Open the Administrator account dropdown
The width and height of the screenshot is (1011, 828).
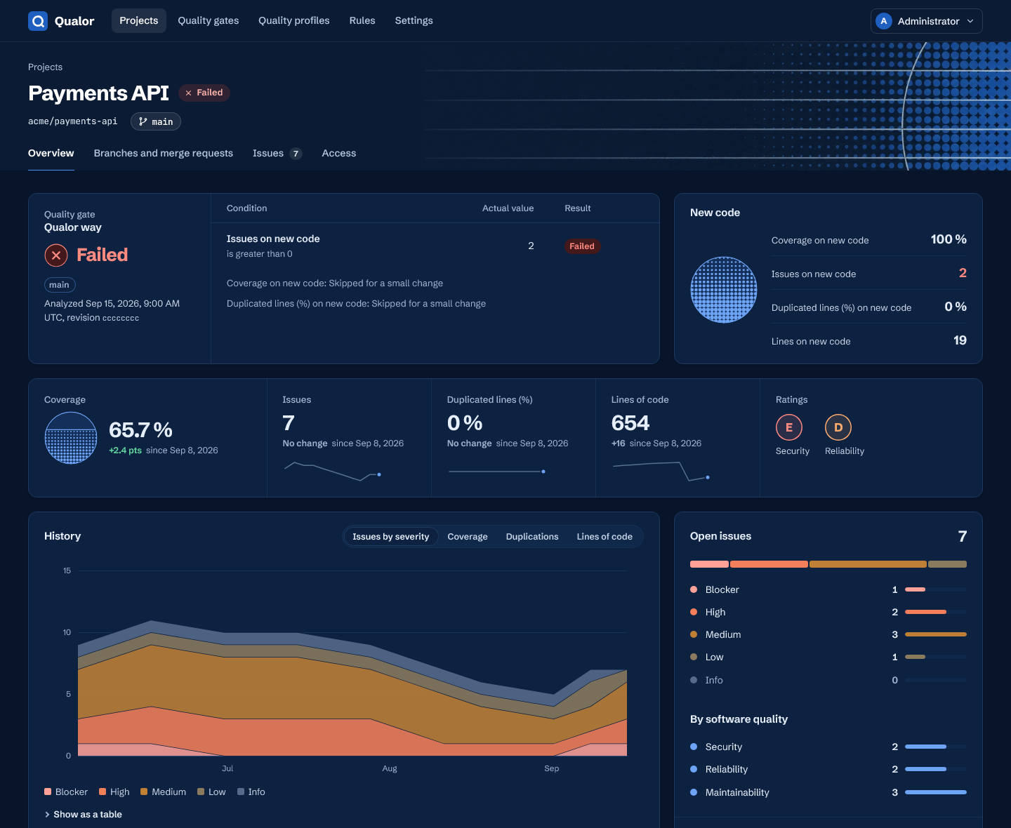(926, 21)
